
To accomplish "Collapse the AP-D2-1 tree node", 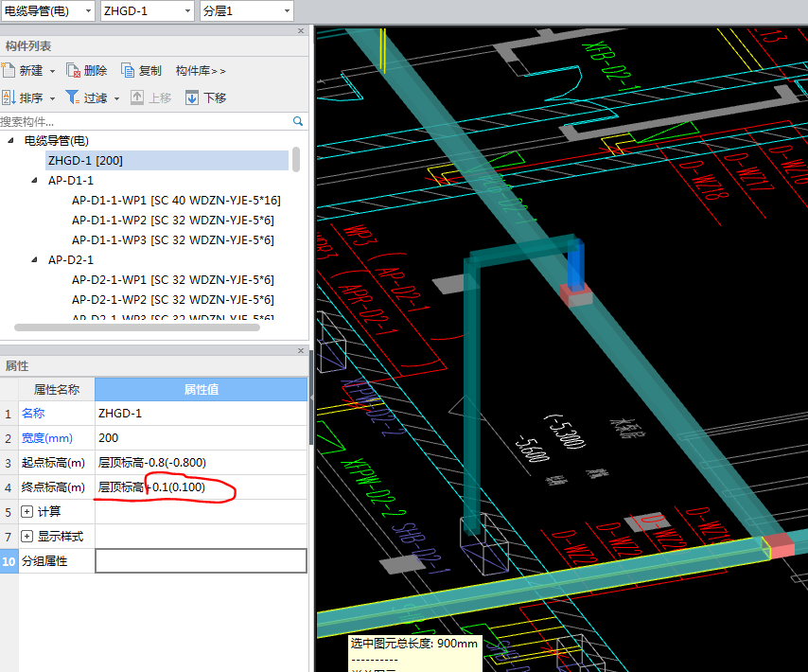I will click(34, 259).
